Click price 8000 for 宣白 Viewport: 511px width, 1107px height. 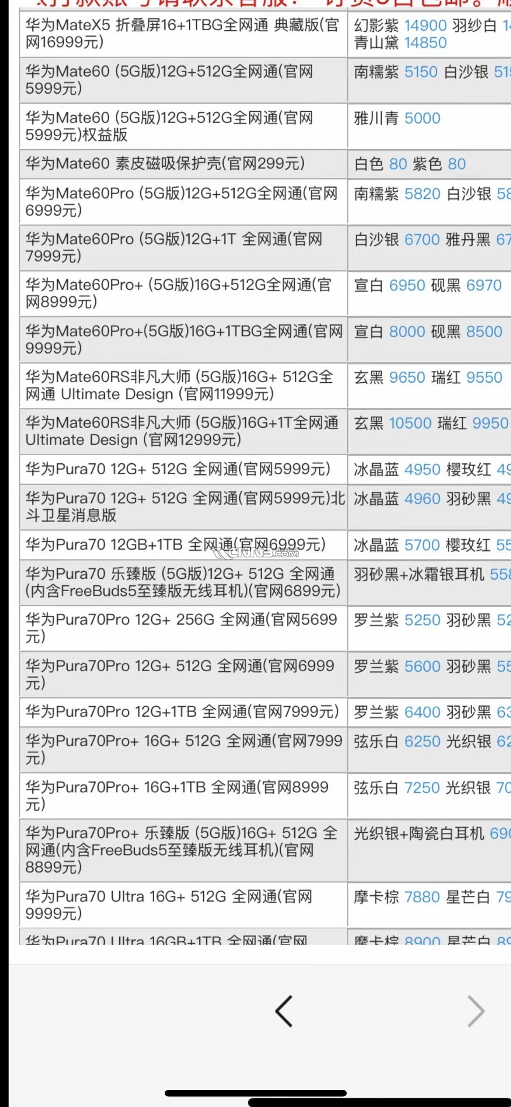[x=407, y=332]
